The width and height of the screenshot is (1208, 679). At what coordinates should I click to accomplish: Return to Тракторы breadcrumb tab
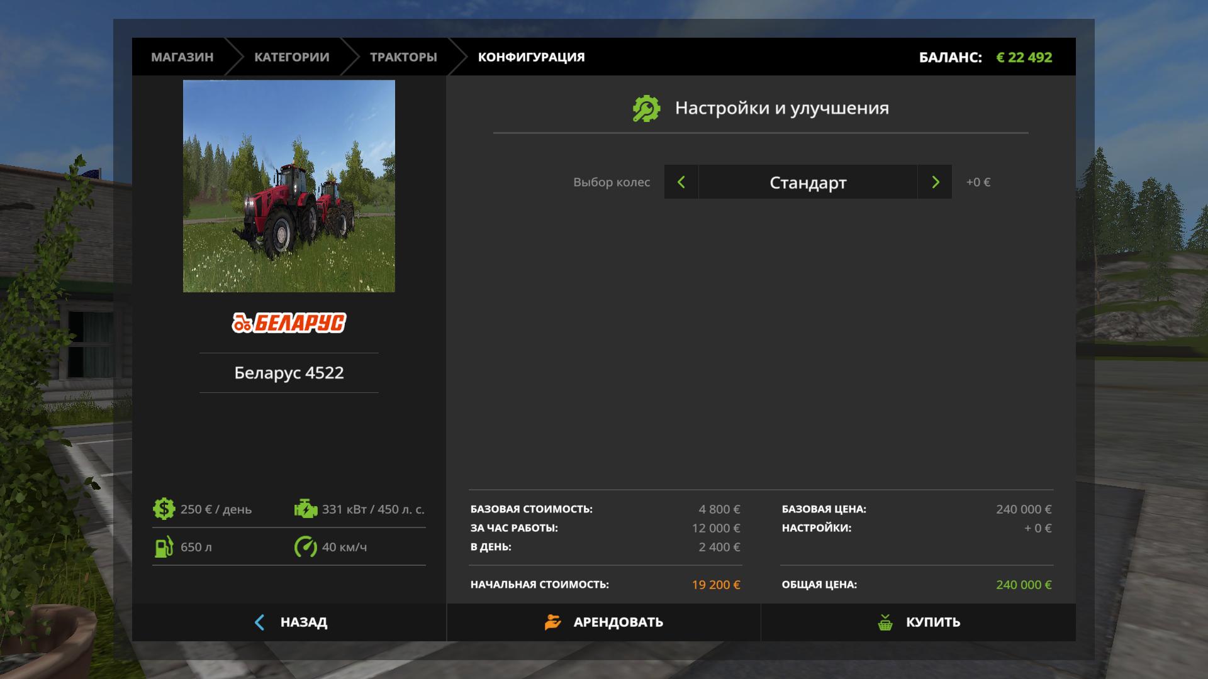(403, 57)
